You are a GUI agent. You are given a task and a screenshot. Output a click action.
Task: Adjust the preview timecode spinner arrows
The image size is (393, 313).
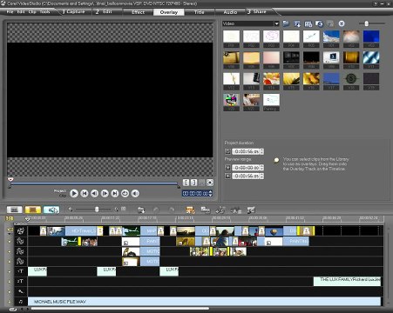point(211,193)
